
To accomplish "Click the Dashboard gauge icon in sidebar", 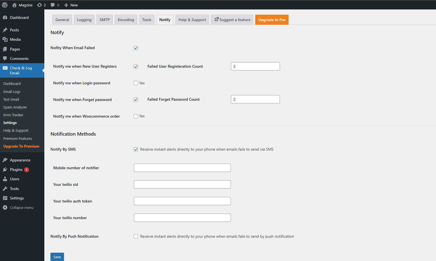I will pos(5,17).
